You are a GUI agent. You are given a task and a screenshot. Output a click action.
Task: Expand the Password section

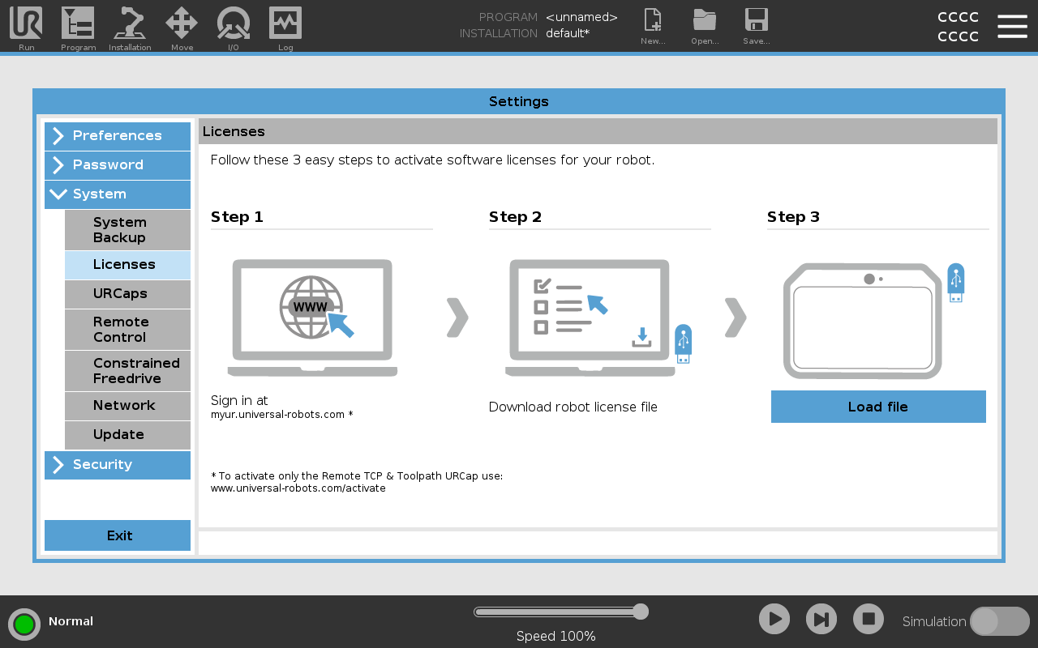click(x=118, y=165)
